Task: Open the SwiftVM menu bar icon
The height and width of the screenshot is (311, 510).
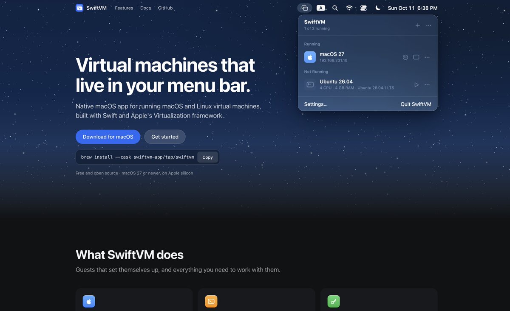Action: 305,8
